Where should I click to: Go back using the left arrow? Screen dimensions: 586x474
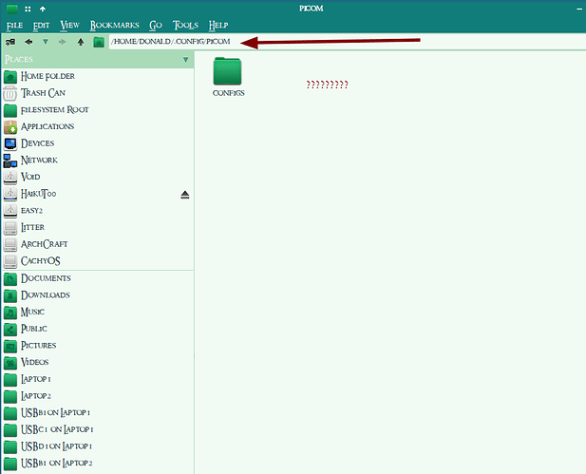tap(28, 42)
